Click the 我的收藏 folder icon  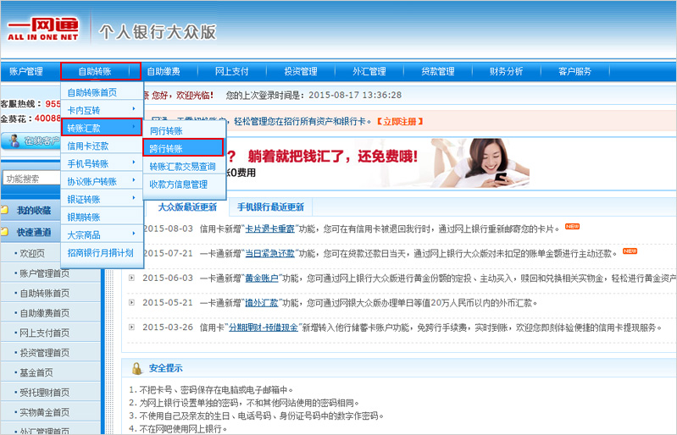6,210
